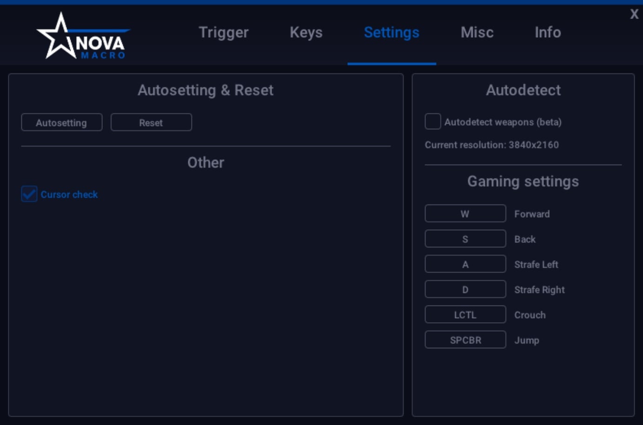Select the Settings tab
The image size is (643, 425).
pyautogui.click(x=391, y=33)
